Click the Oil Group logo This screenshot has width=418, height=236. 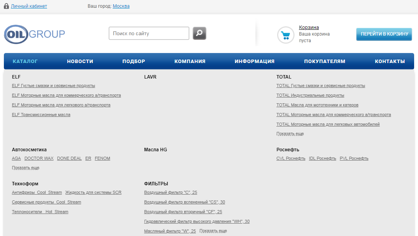(34, 34)
